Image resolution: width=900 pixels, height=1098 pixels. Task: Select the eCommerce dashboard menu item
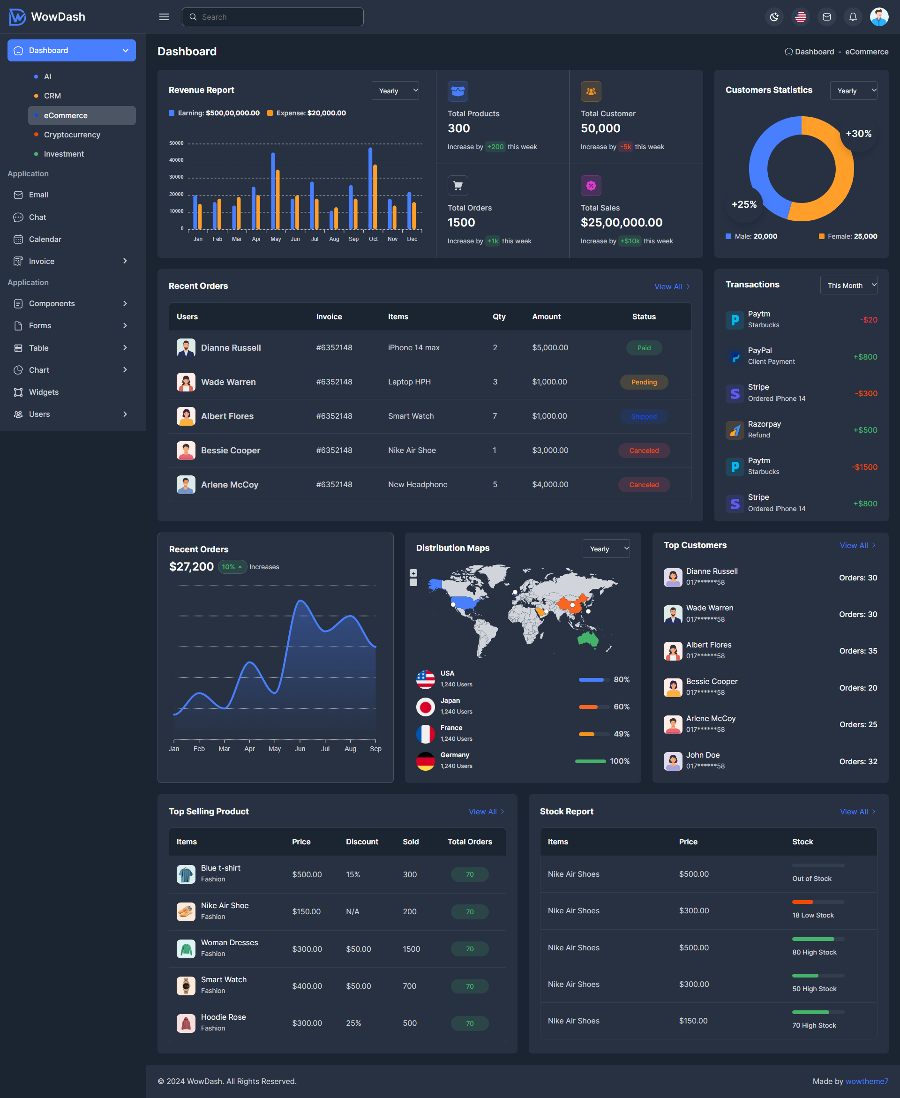pos(65,115)
